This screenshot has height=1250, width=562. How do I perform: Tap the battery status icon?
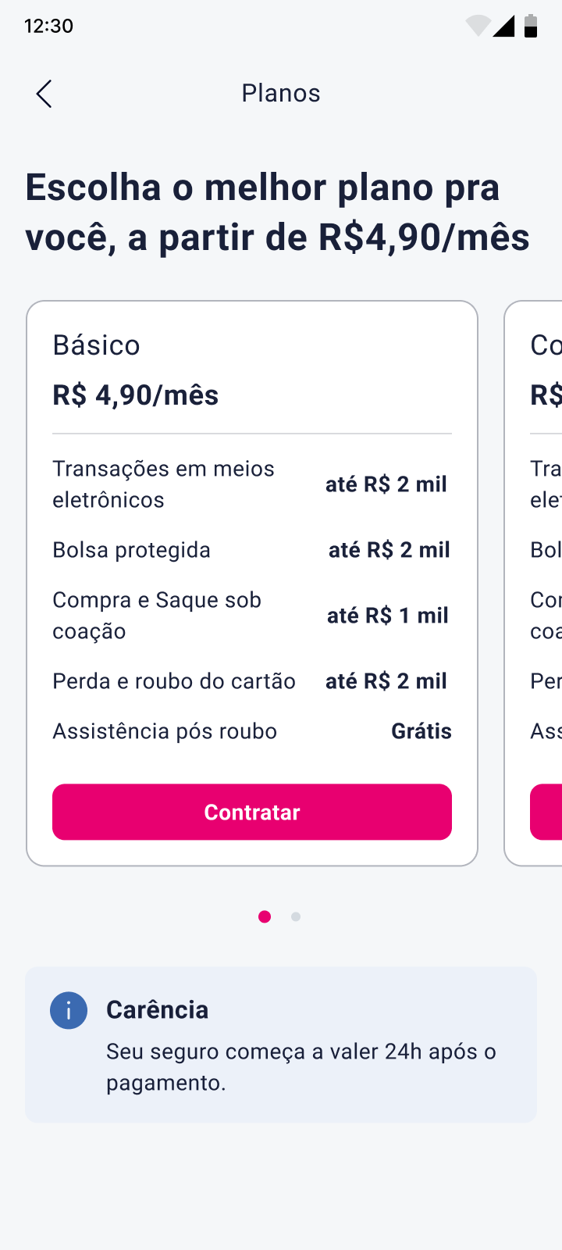[531, 26]
